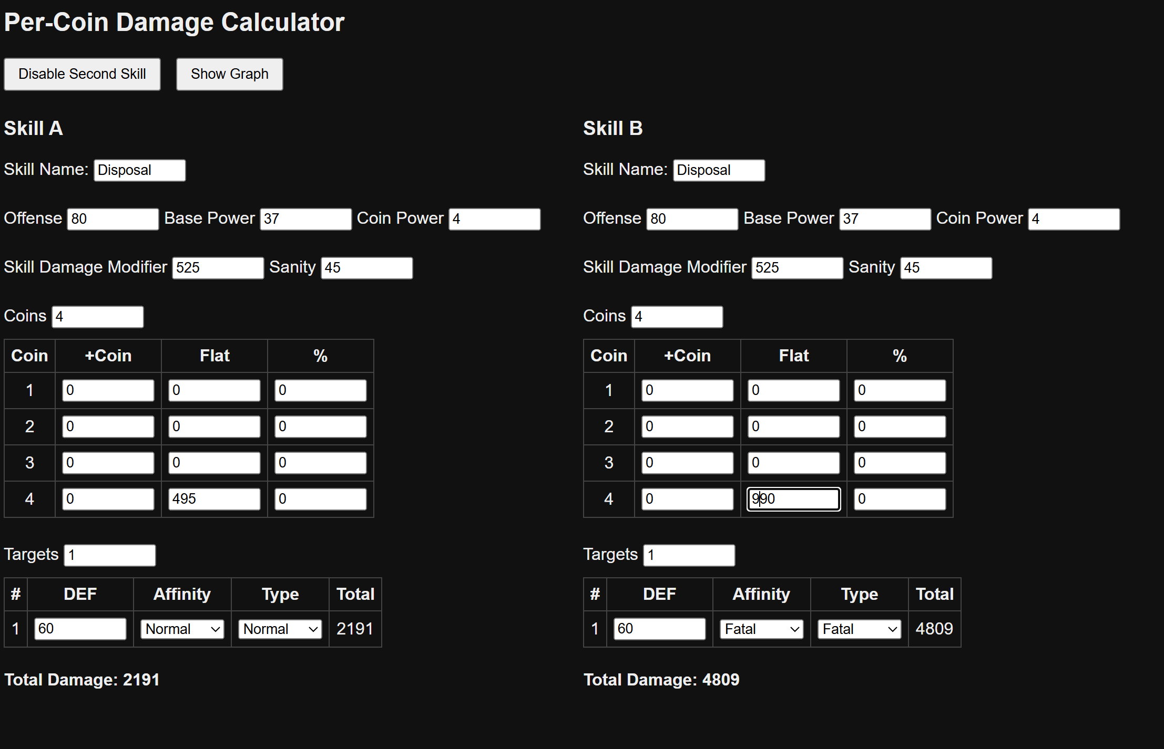This screenshot has height=749, width=1164.
Task: Focus Skill A Skill Damage Modifier field
Action: coord(218,268)
